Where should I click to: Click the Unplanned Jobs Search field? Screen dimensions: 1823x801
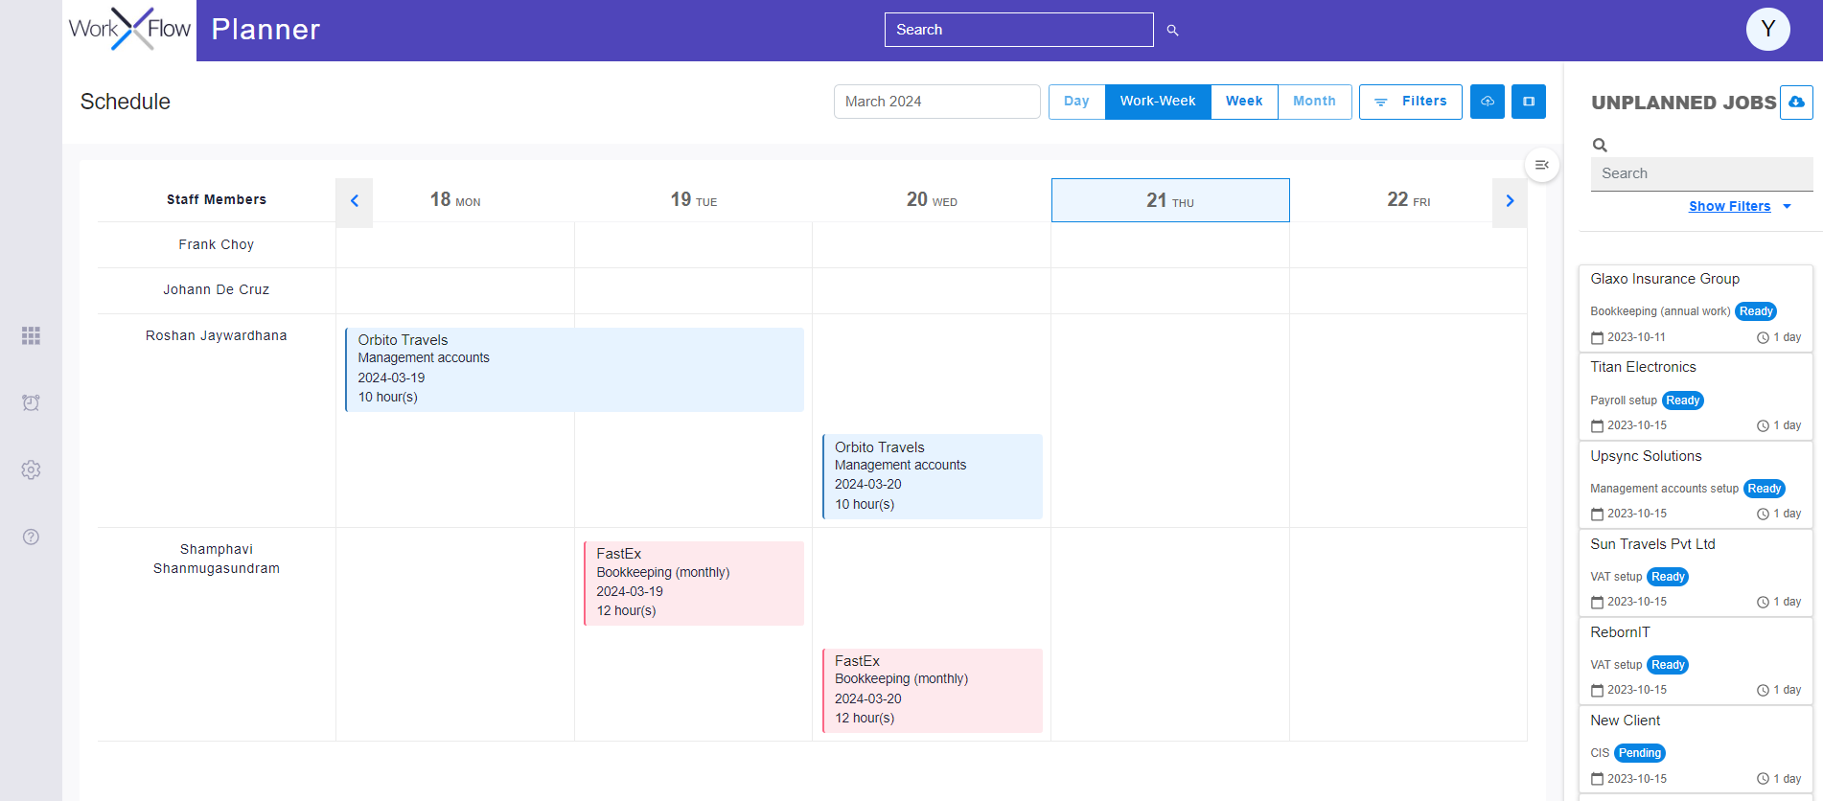(1701, 173)
